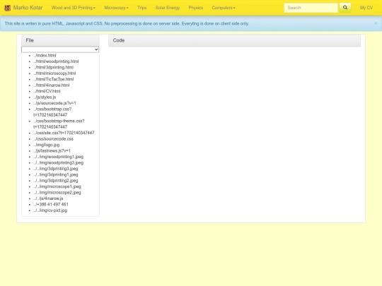Select ../js/sourcecode.js?v=1 entry
The image size is (382, 286).
click(54, 103)
